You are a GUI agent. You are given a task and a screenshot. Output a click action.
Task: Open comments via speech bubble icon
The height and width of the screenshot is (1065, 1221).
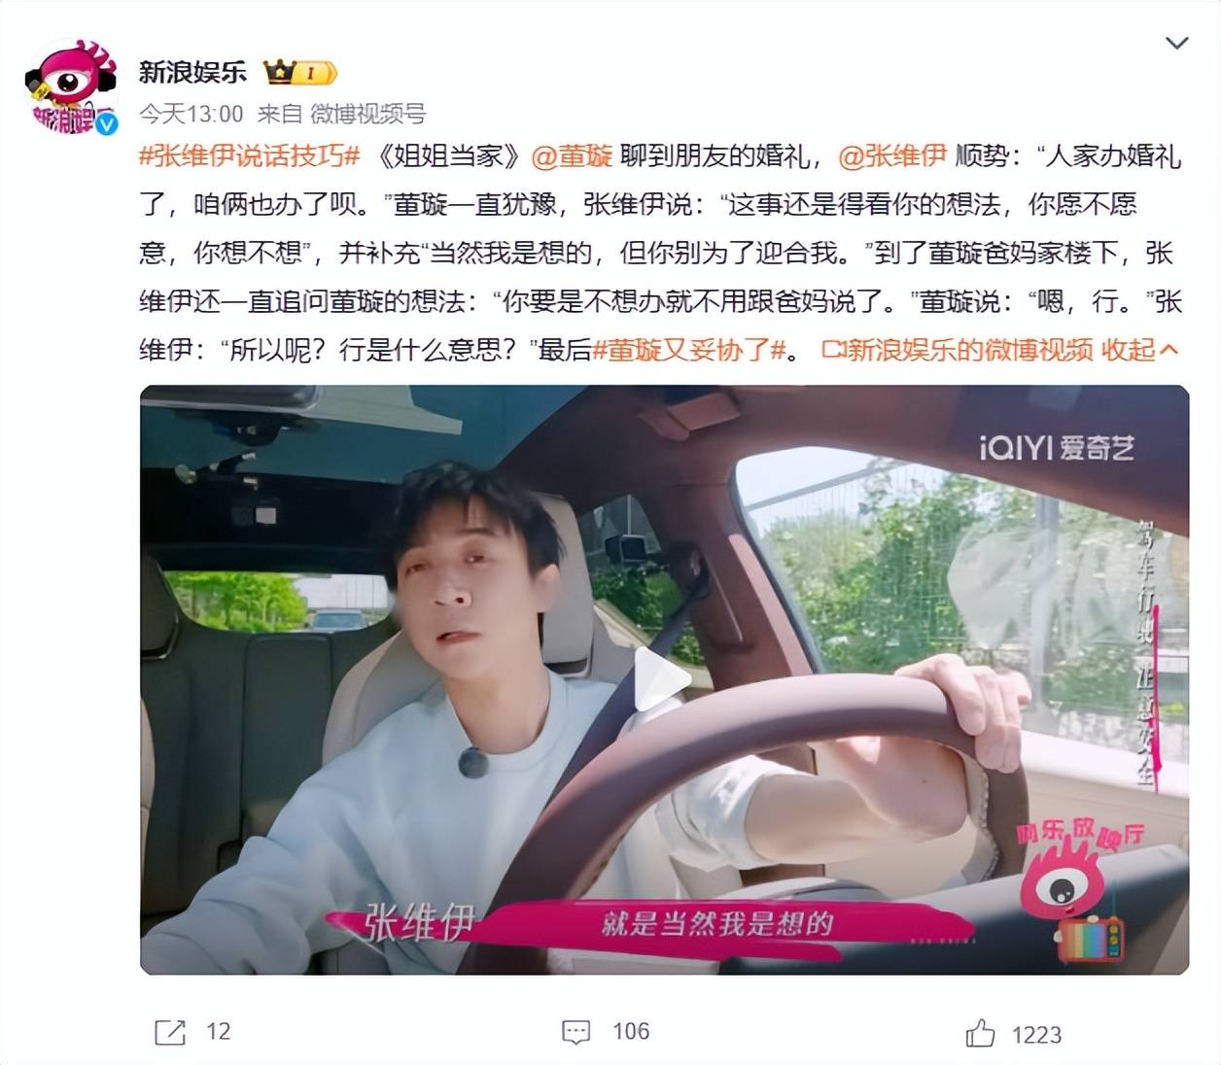576,1032
